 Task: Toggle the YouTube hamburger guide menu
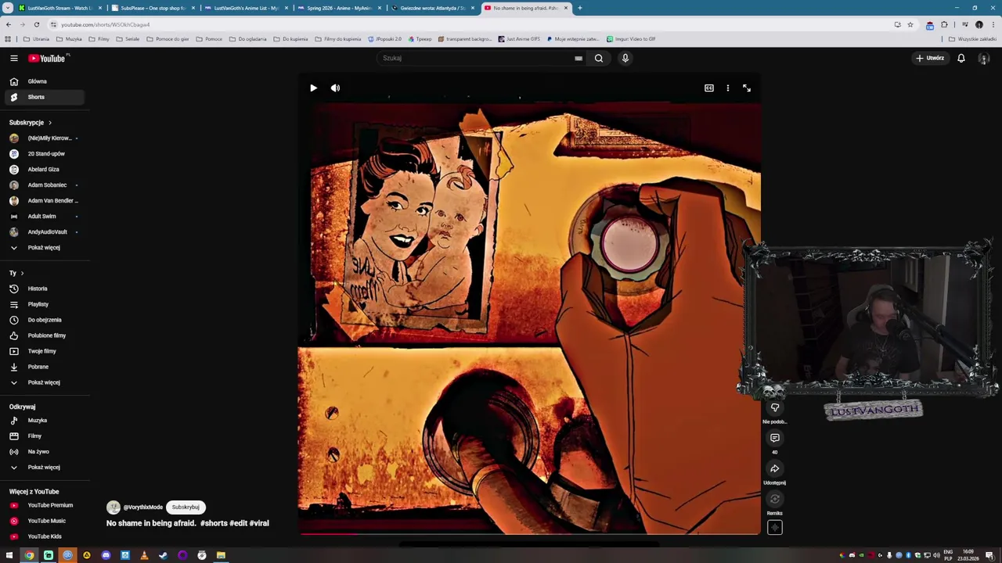14,58
